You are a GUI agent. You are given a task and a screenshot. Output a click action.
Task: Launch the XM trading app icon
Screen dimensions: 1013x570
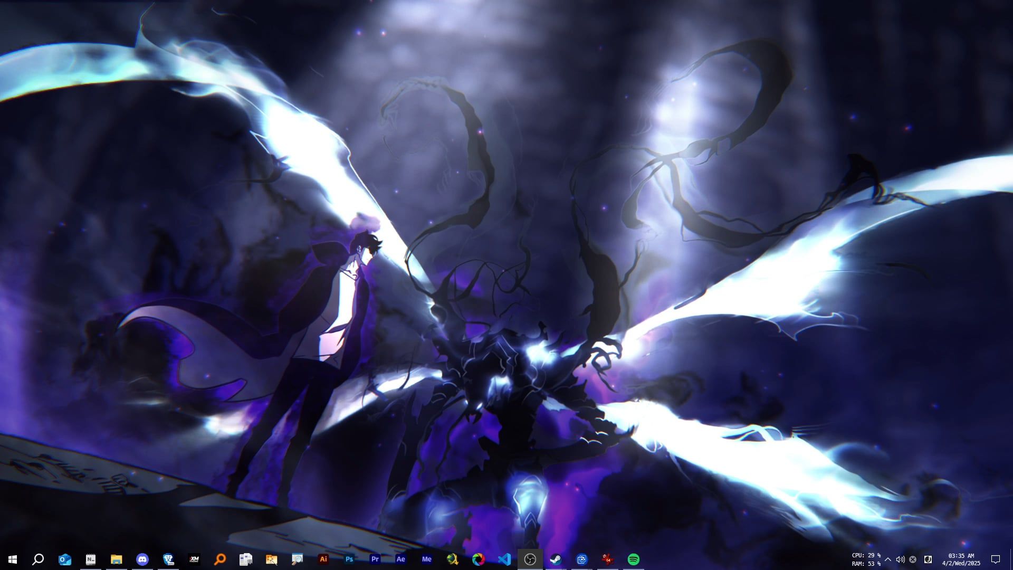click(194, 559)
